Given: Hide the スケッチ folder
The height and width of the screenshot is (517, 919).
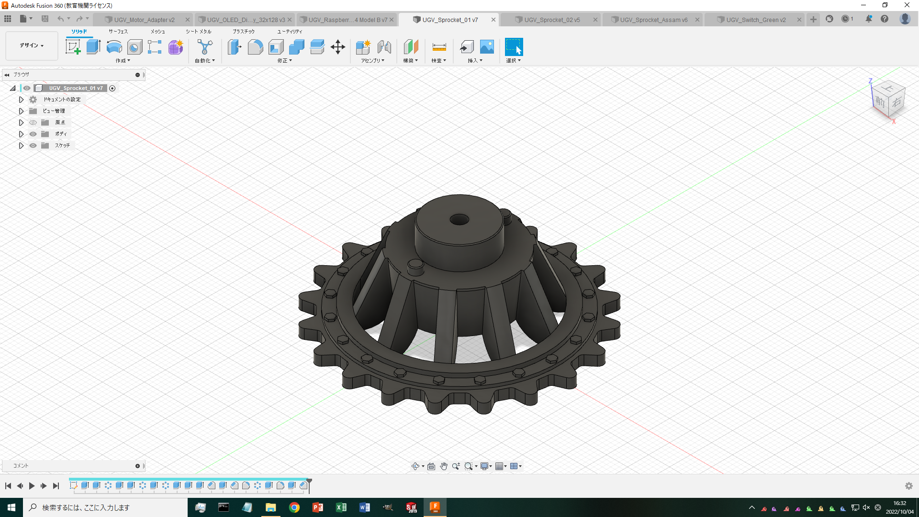Looking at the screenshot, I should 33,146.
